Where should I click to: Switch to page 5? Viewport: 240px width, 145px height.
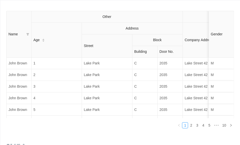pos(209,125)
